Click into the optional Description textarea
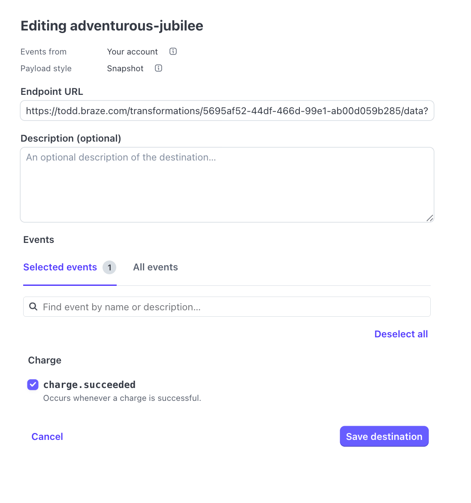The height and width of the screenshot is (503, 471). pyautogui.click(x=227, y=185)
